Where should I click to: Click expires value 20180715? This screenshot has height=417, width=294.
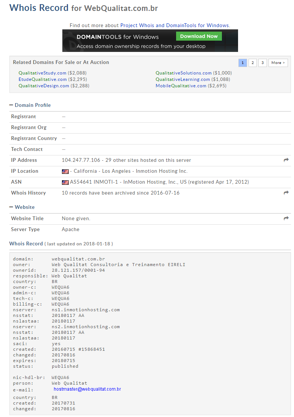click(x=63, y=361)
